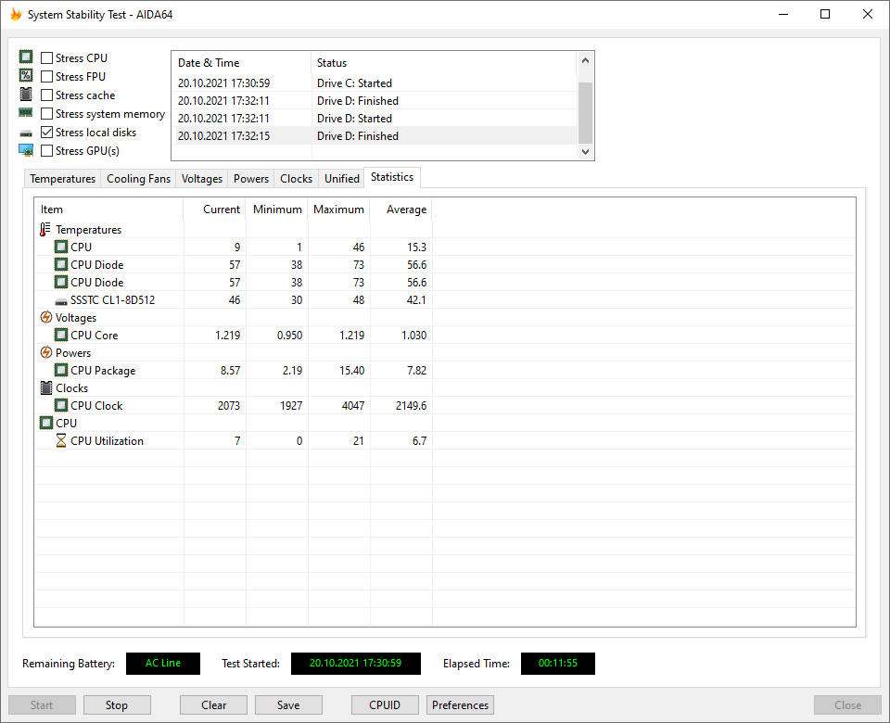This screenshot has width=890, height=723.
Task: Click the AIDA64 flame icon in the title bar
Action: pos(16,14)
